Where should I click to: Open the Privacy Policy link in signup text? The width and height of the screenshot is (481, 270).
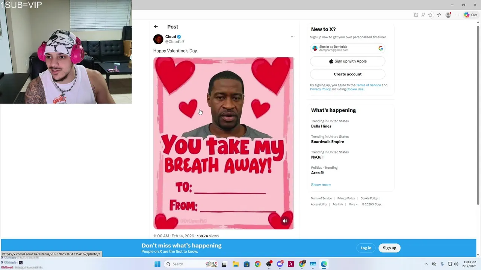point(320,89)
